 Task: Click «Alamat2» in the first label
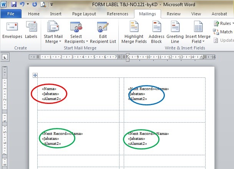pyautogui.click(x=51, y=99)
